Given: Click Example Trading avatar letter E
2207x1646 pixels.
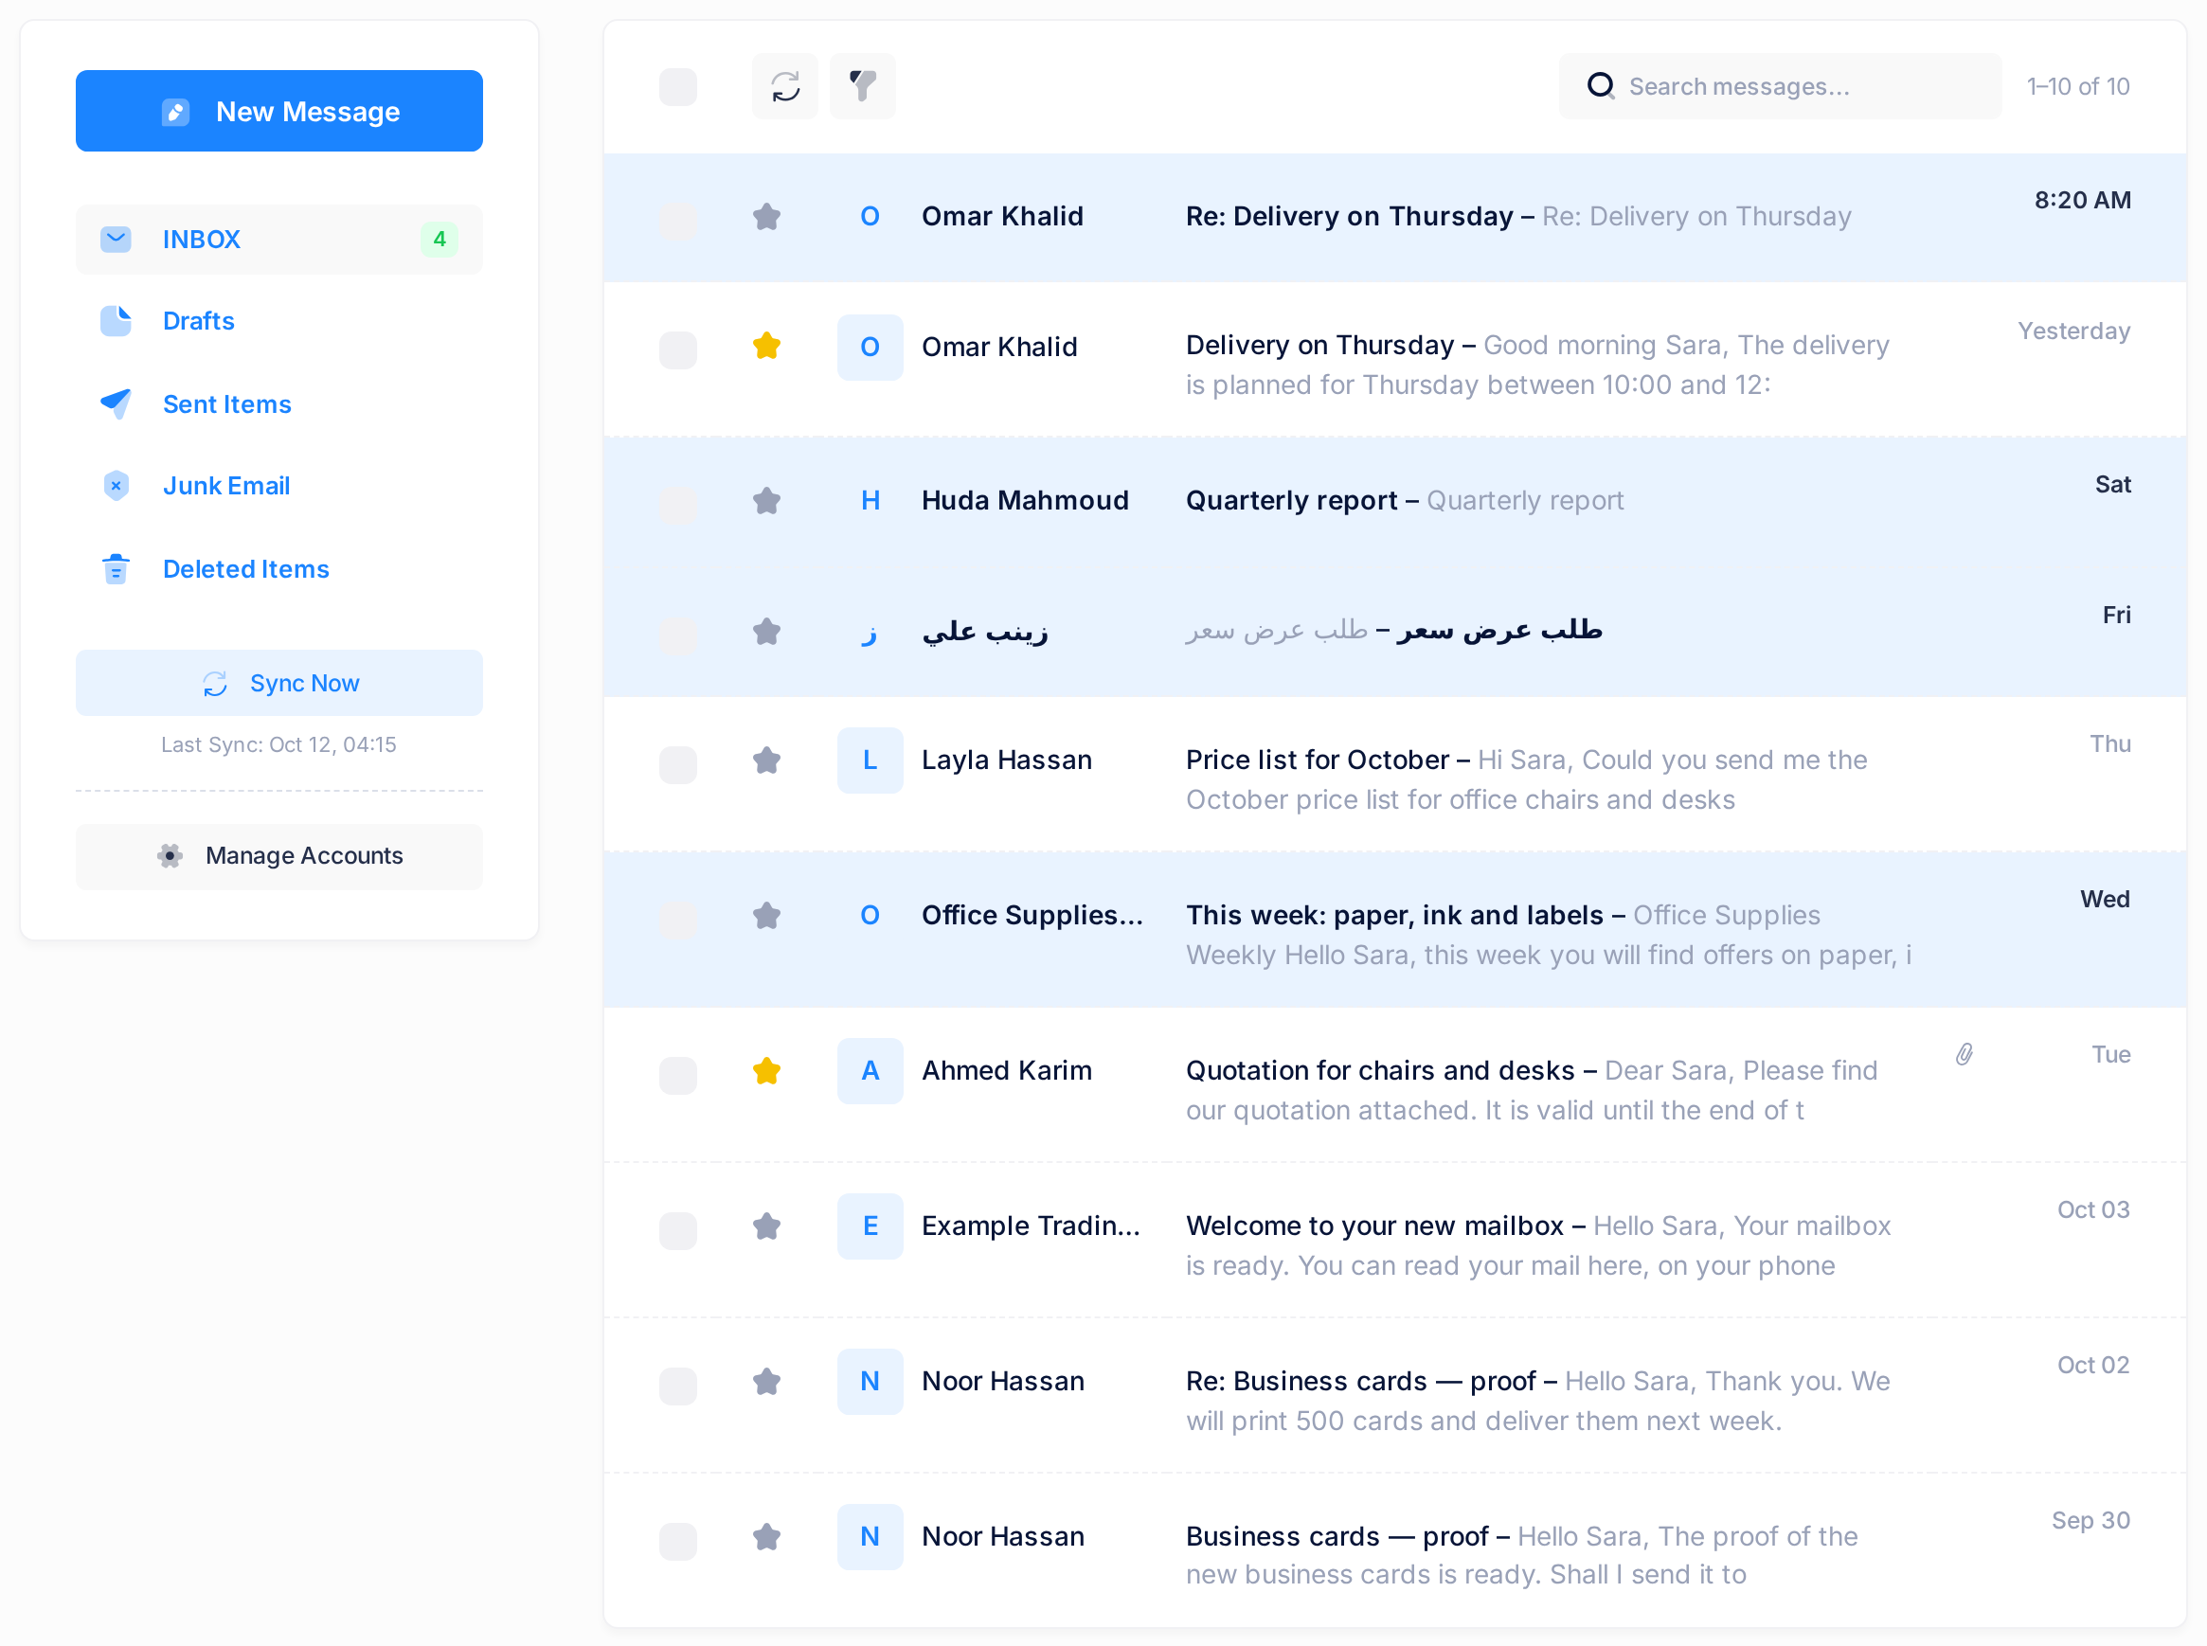Looking at the screenshot, I should 870,1226.
